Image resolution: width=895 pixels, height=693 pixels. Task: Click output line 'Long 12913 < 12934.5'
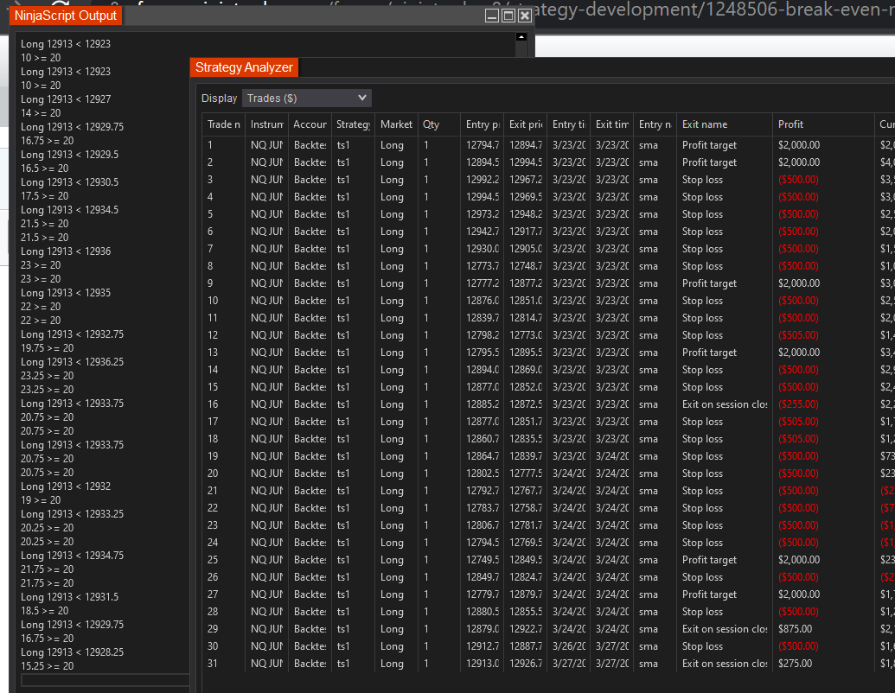70,210
